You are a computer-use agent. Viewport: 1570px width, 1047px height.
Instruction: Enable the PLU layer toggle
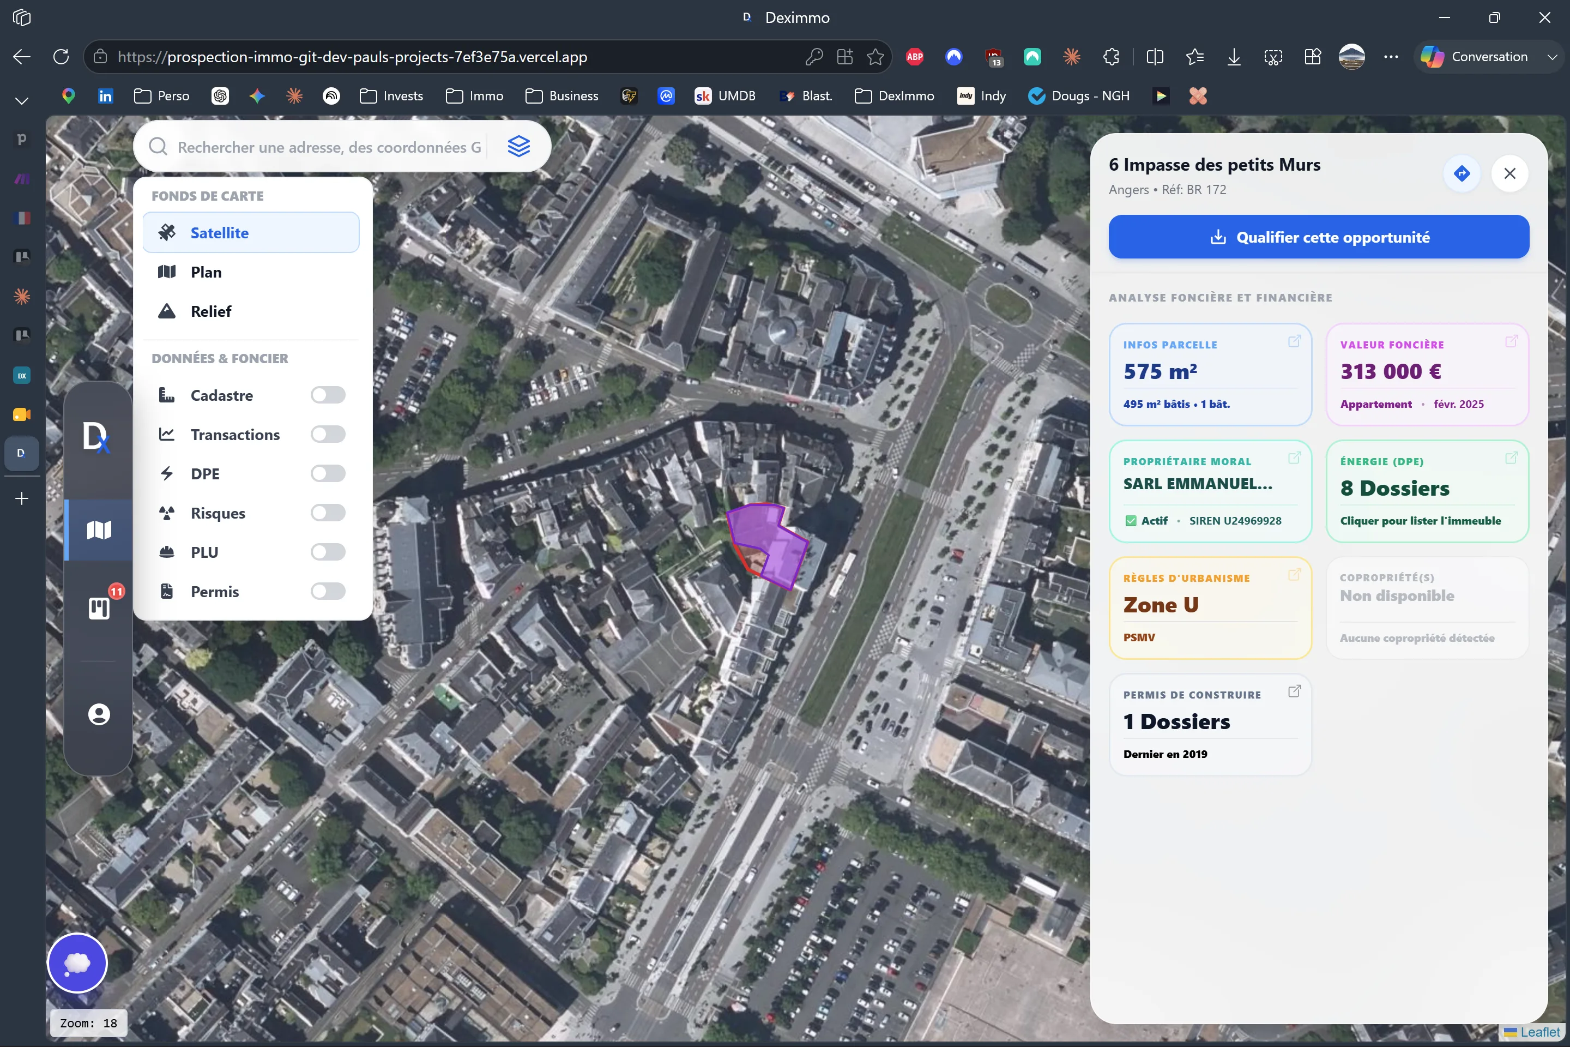pos(328,552)
